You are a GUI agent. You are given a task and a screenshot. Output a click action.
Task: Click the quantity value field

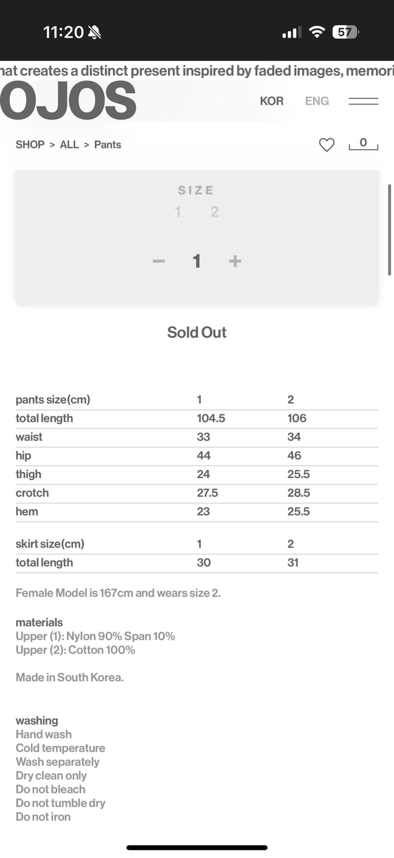click(197, 261)
